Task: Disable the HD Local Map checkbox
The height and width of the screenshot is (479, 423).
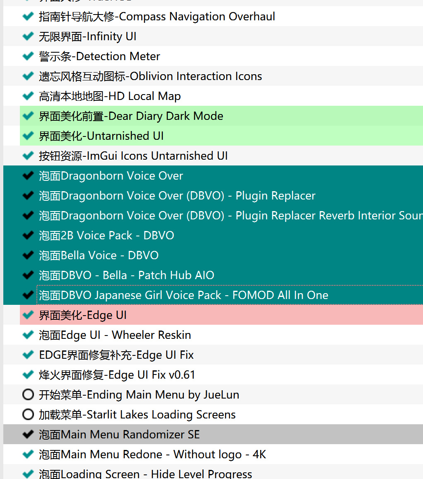Action: [x=28, y=96]
